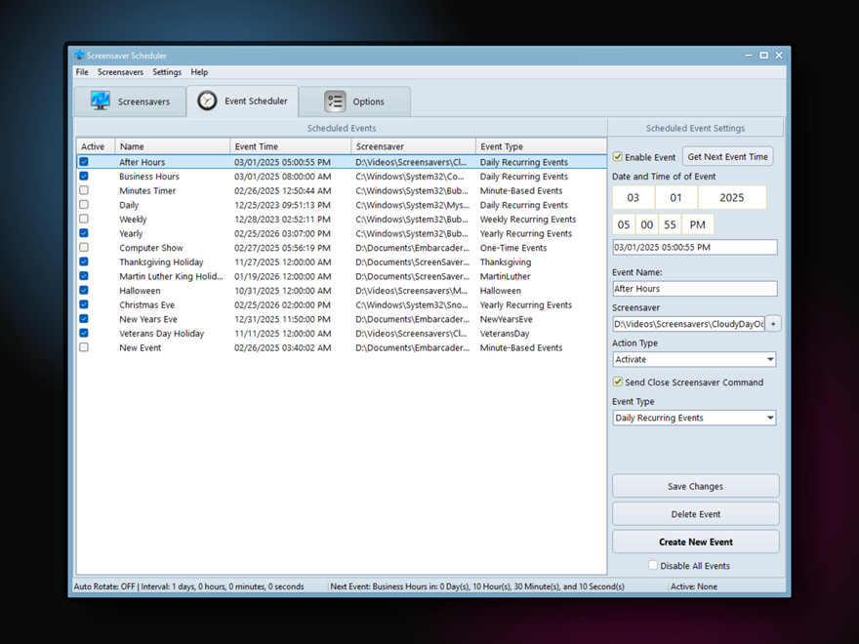Click the Screensaver Scheduler title bar app icon
Viewport: 859px width, 644px height.
click(x=79, y=56)
